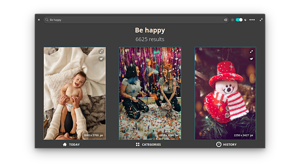Screen dimensions: 300x168
Task: Click the sun icon for light mode
Action: coord(233,19)
